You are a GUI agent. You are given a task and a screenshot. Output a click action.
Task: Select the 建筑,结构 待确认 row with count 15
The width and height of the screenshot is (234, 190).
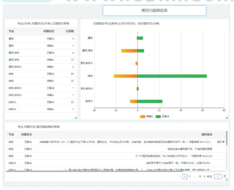coord(41,60)
